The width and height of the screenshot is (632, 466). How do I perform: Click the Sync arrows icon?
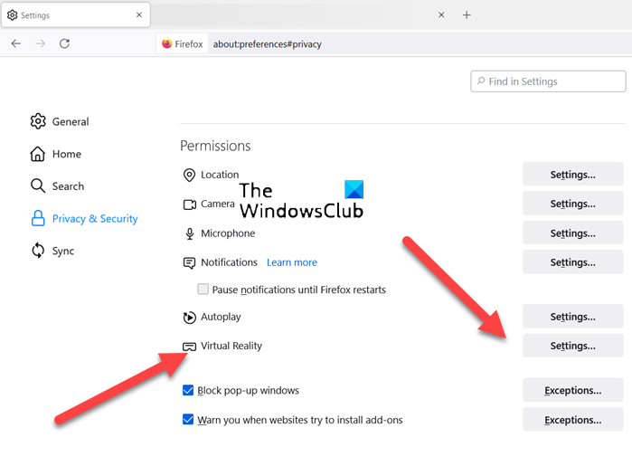(38, 251)
